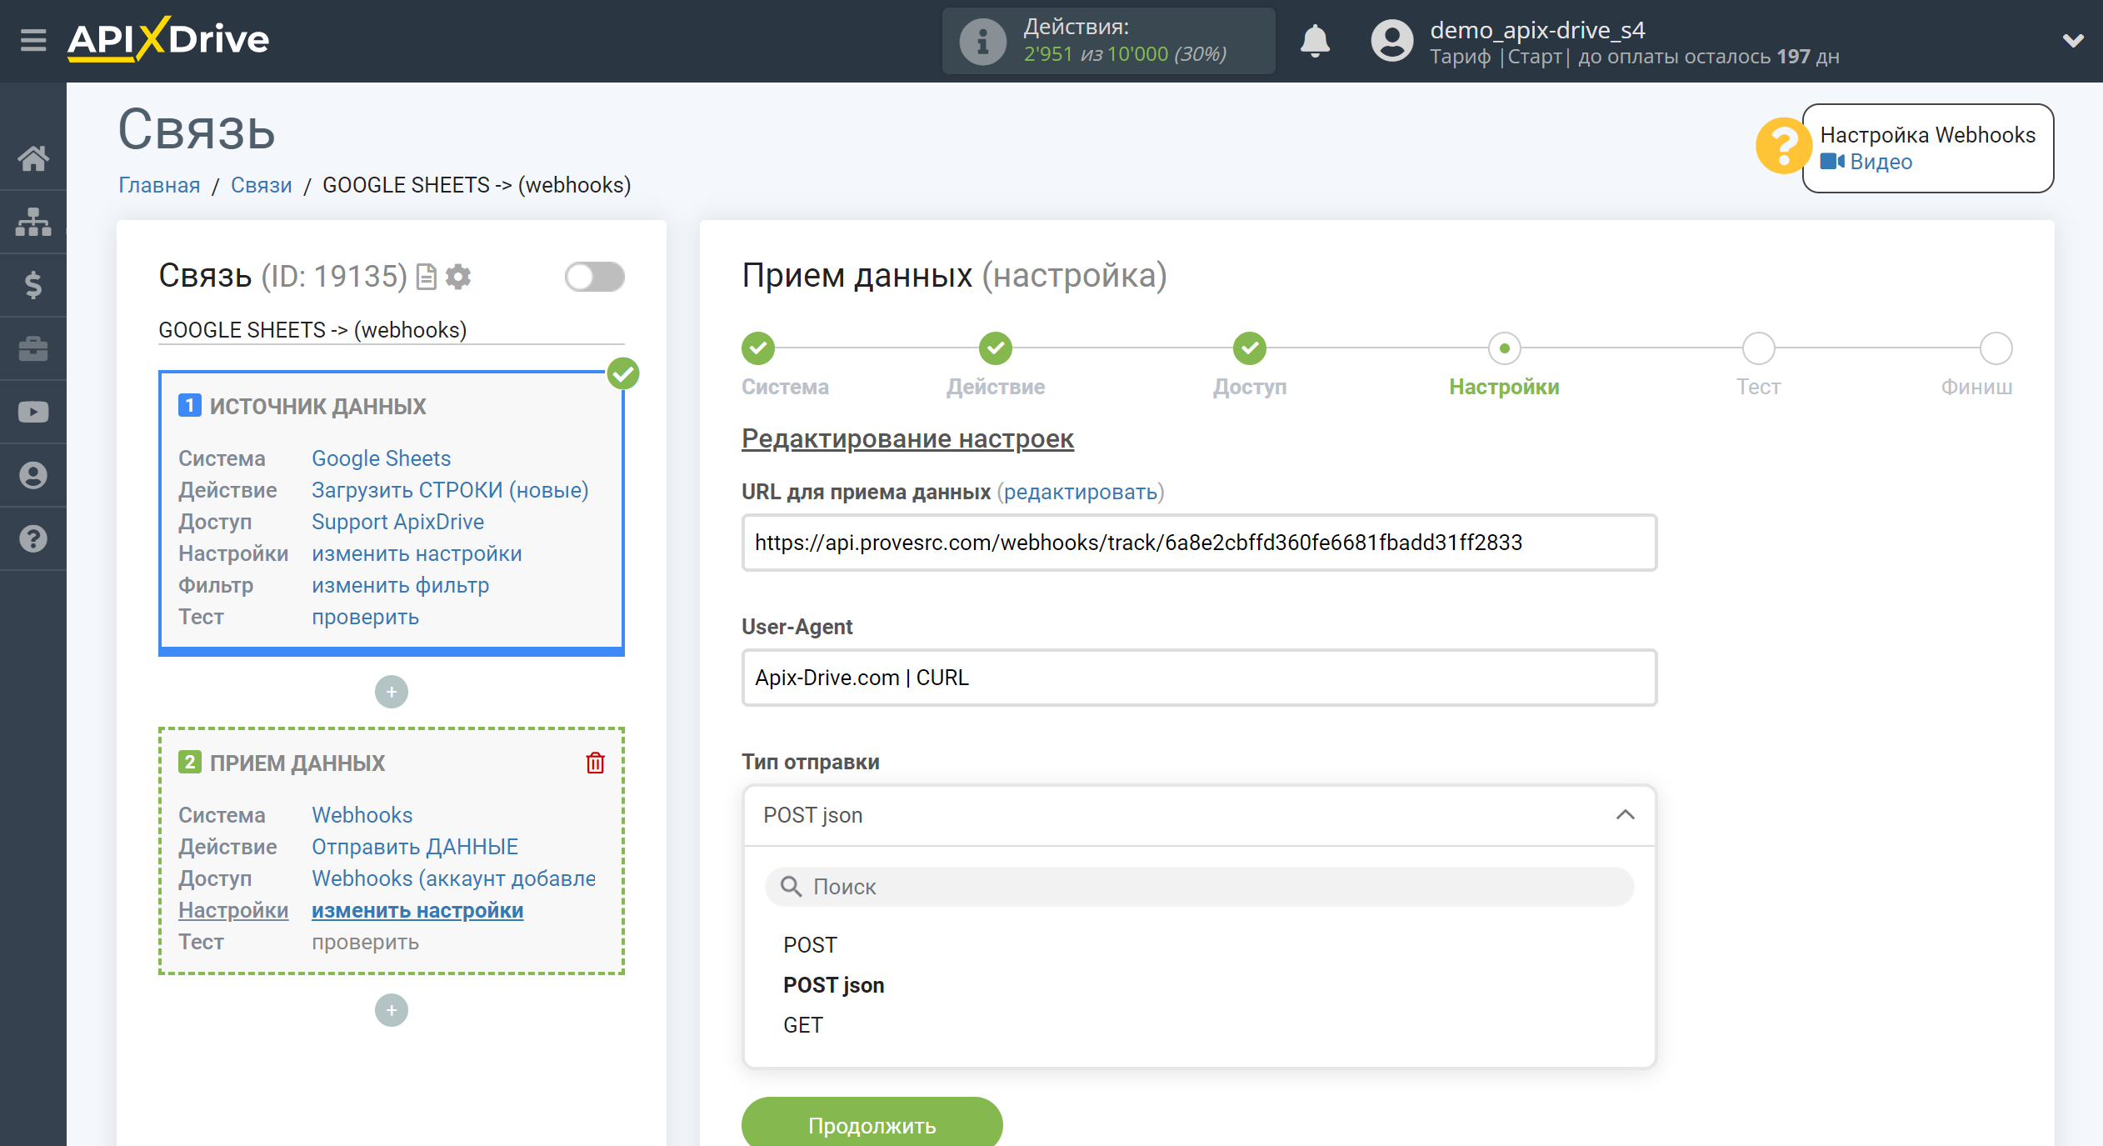Click the connection name GOOGLE SHEETS -> (webhooks) field
The height and width of the screenshot is (1146, 2103).
392,330
